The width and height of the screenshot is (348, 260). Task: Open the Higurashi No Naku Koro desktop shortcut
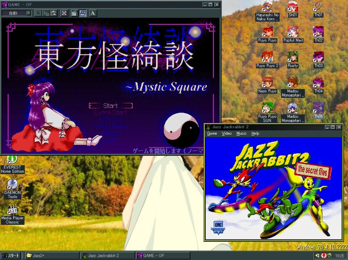point(267,11)
